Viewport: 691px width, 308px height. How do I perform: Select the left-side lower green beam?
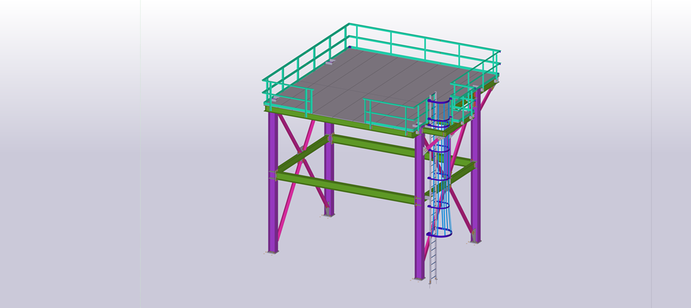coord(302,157)
